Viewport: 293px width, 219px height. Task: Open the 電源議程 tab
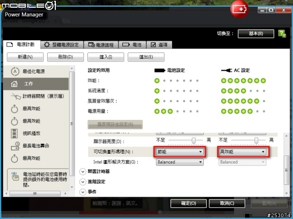click(101, 45)
